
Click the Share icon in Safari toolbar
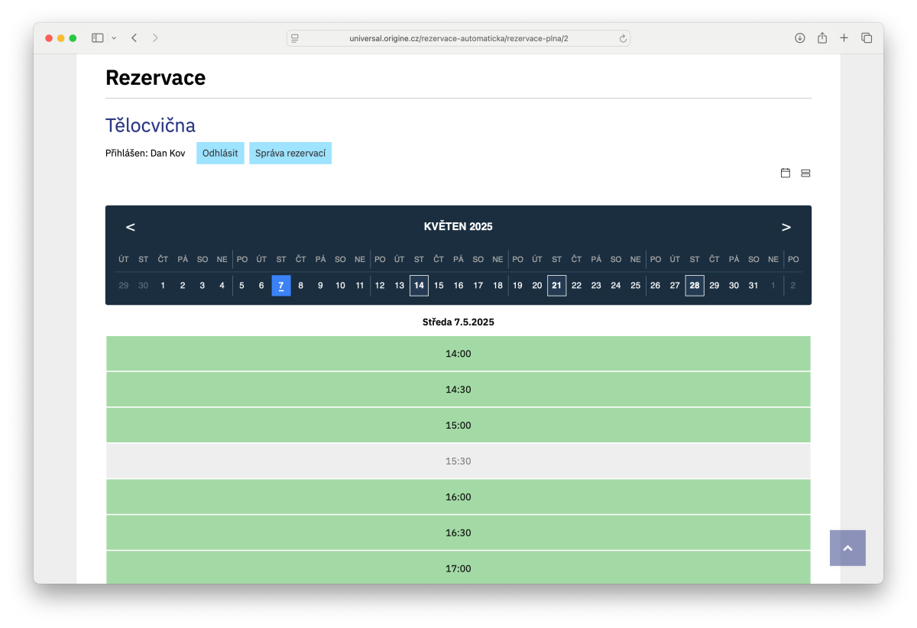822,38
